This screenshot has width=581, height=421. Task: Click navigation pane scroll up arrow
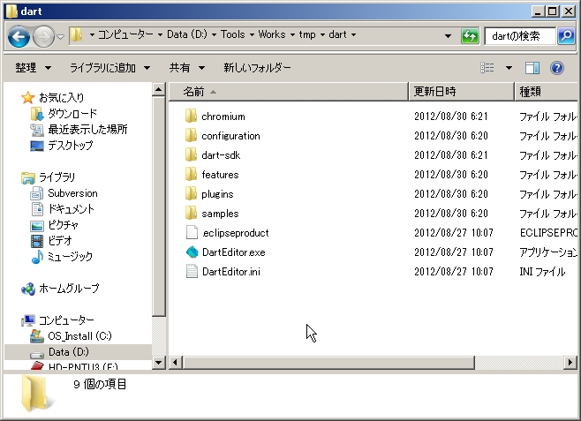tap(159, 89)
